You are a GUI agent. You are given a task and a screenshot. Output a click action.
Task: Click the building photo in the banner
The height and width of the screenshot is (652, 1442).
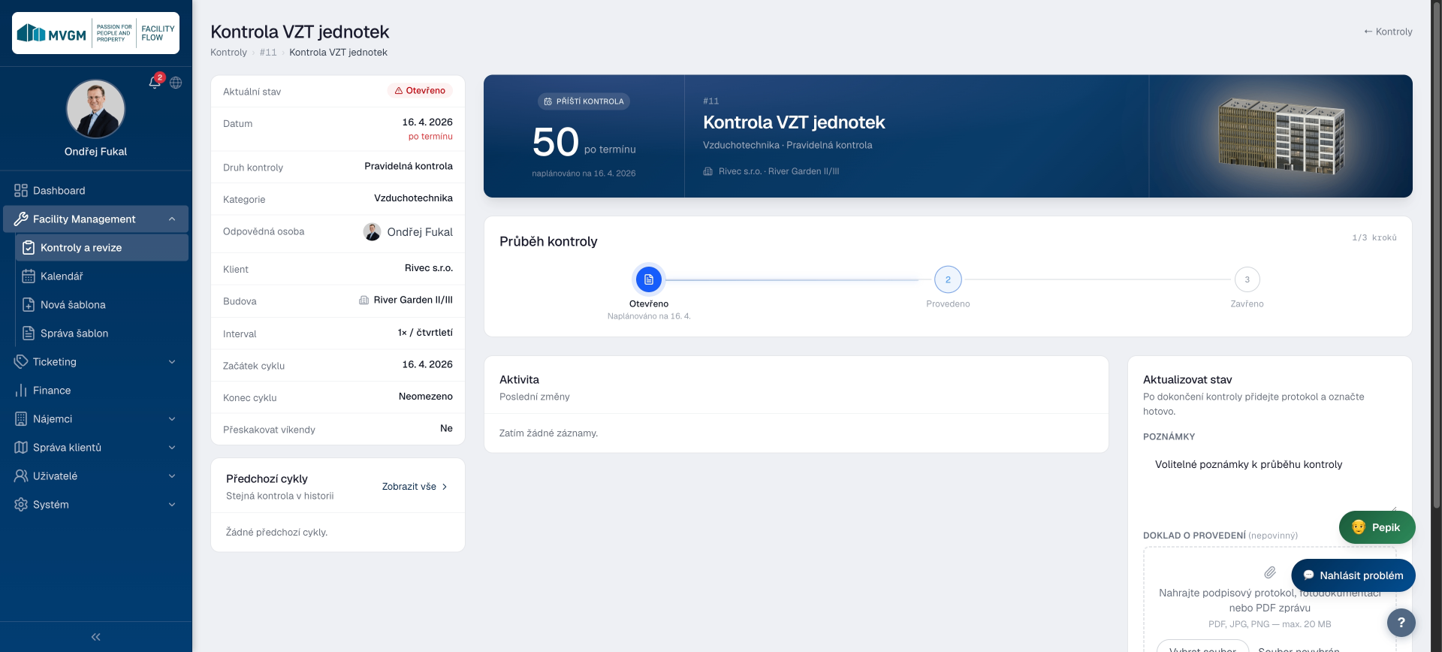1281,136
